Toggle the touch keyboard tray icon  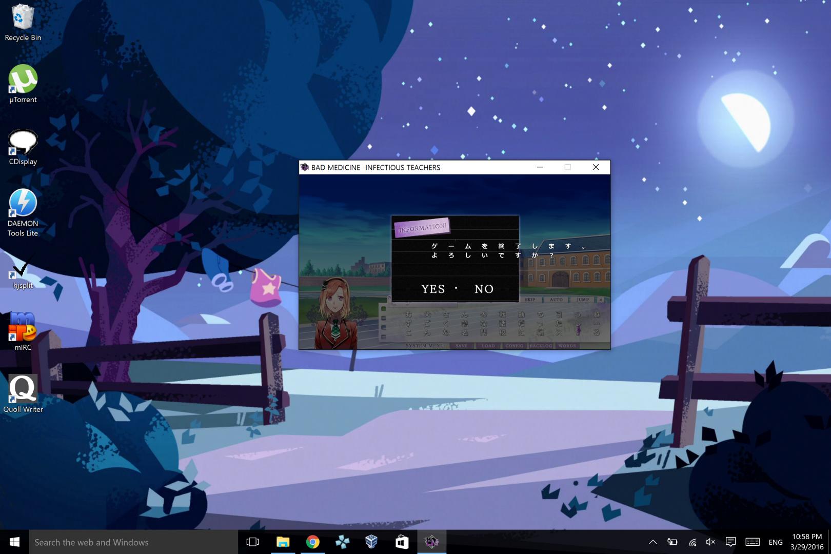pos(753,542)
